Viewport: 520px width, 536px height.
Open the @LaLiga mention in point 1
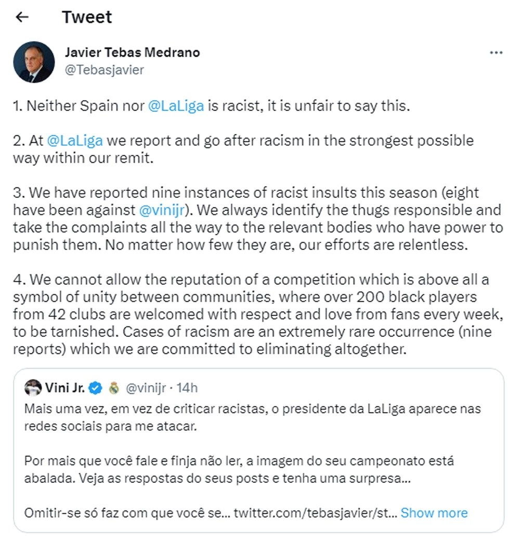pyautogui.click(x=176, y=106)
